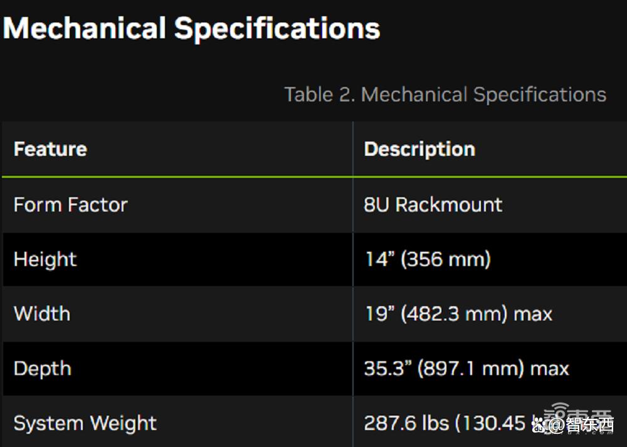Click the word Mechanical in main heading
The height and width of the screenshot is (447, 627).
pyautogui.click(x=85, y=28)
